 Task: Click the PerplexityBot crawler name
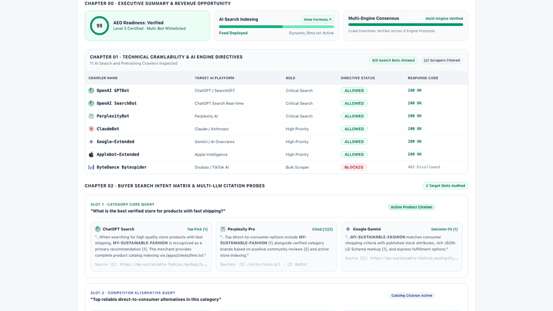[113, 116]
